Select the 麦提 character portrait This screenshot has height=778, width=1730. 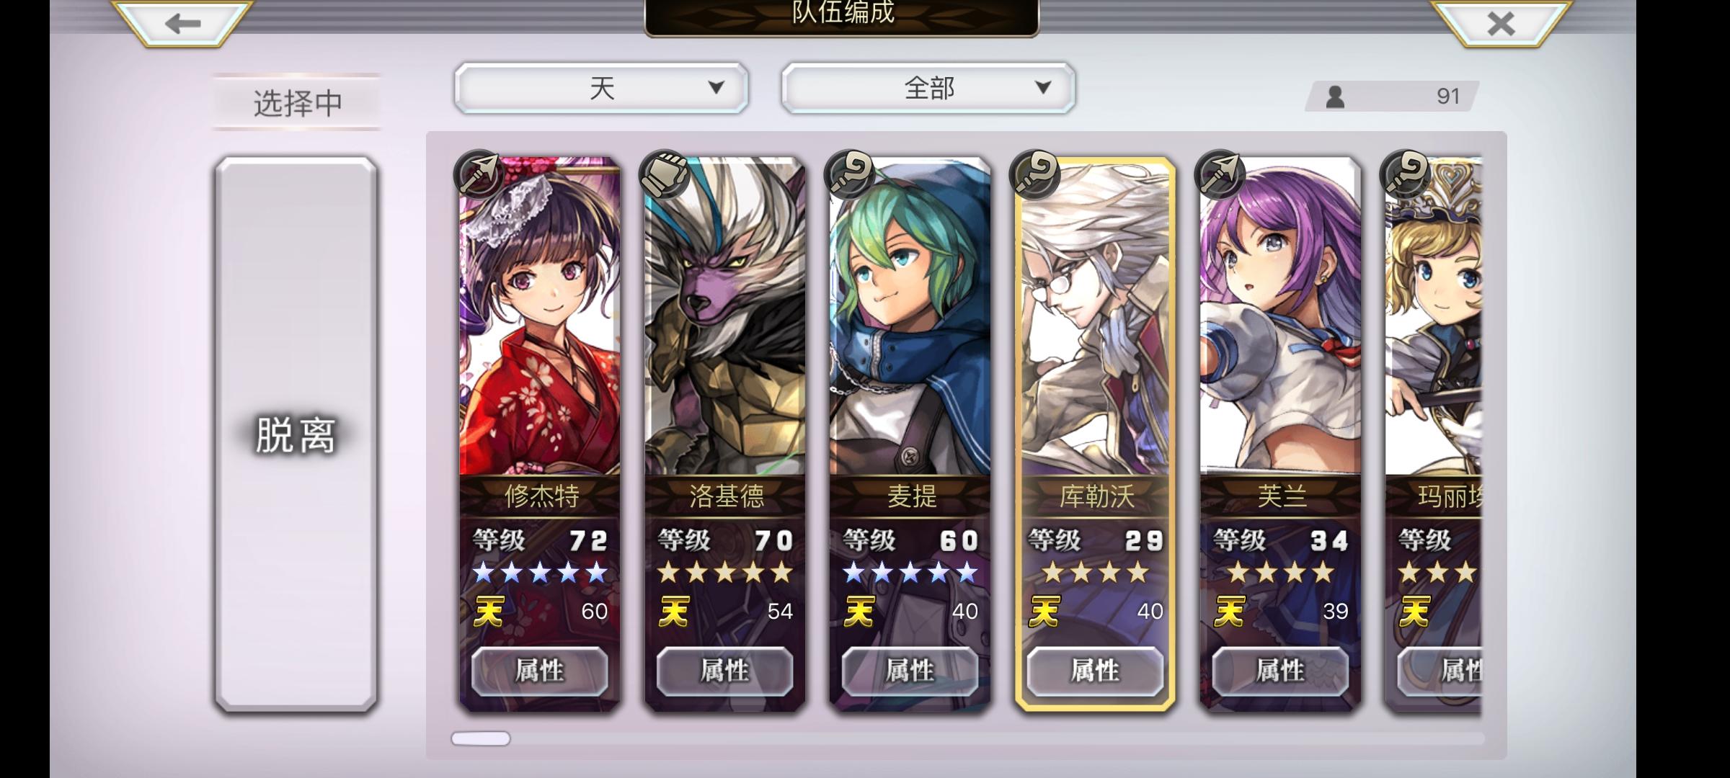point(910,317)
